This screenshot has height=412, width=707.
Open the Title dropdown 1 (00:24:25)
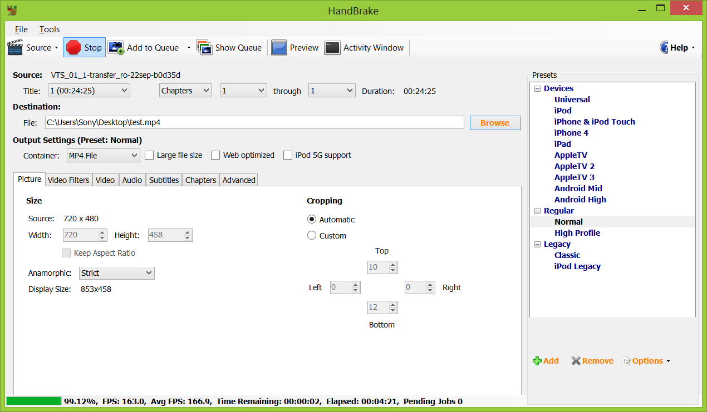(x=89, y=91)
